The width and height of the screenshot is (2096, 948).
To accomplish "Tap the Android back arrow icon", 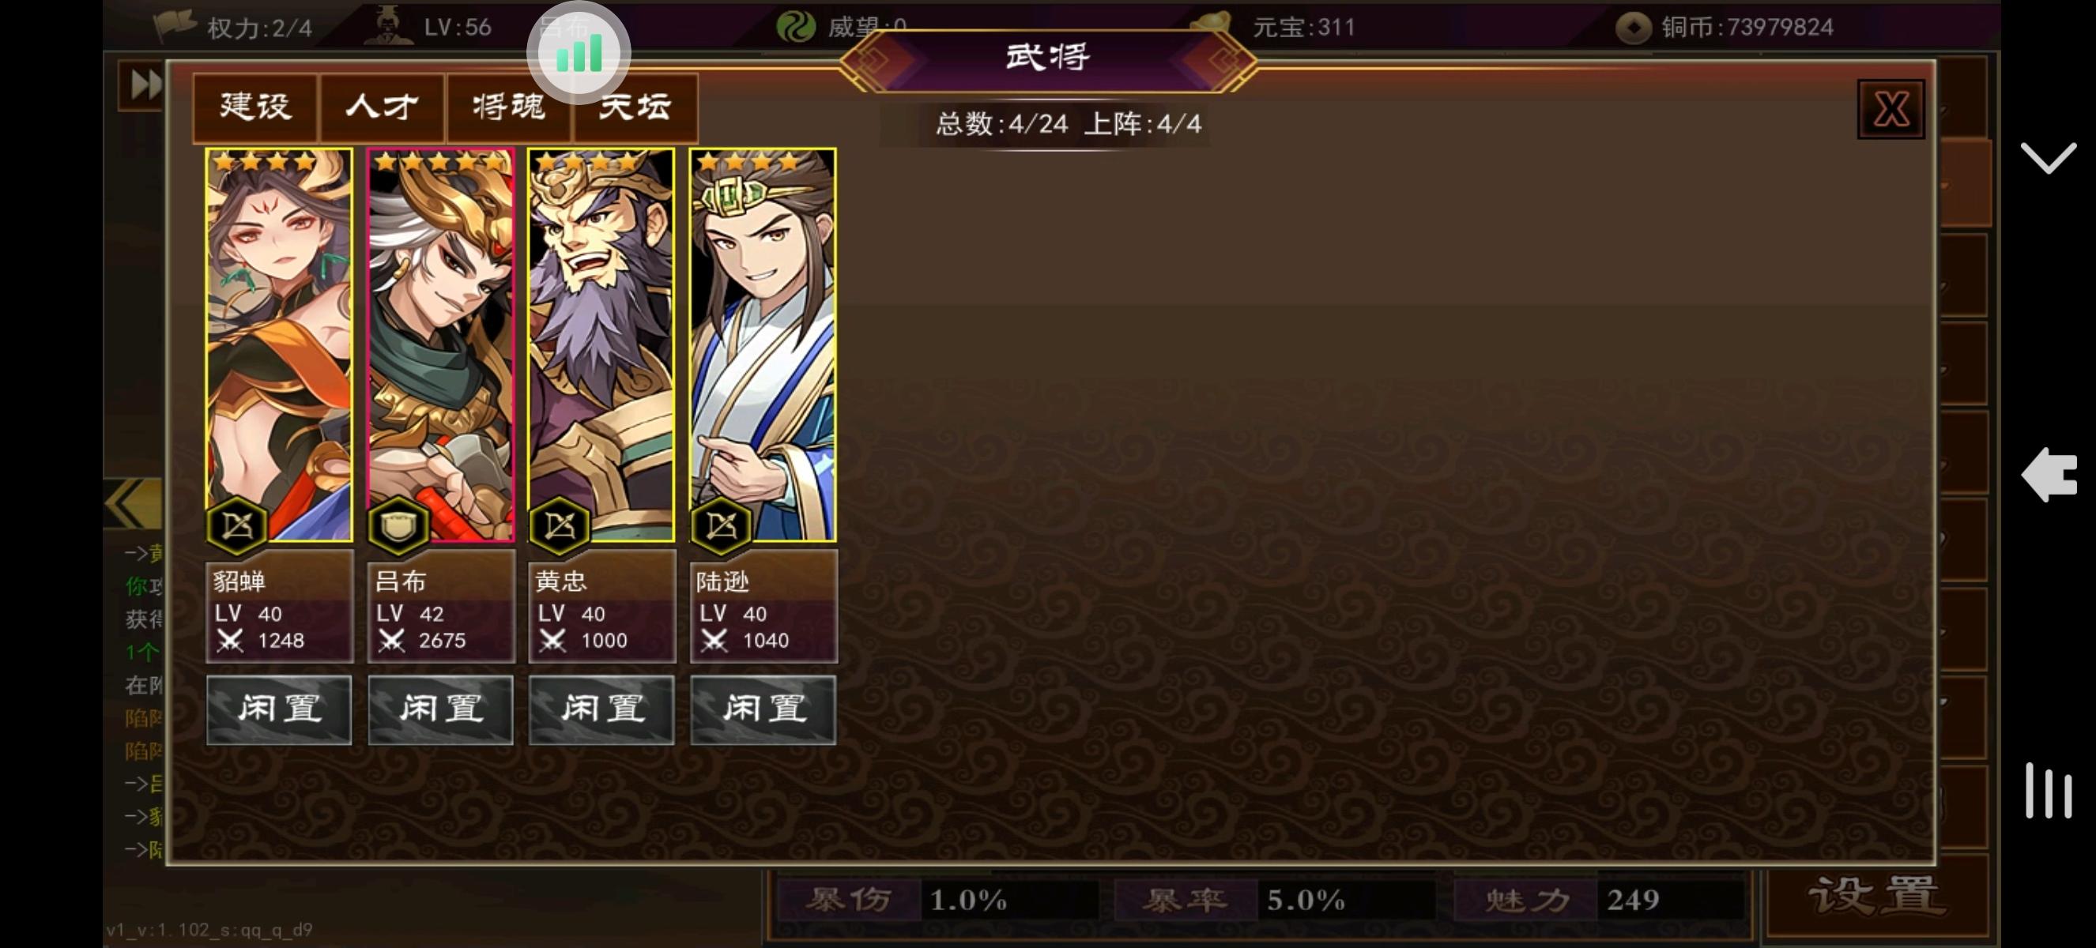I will pyautogui.click(x=2049, y=474).
